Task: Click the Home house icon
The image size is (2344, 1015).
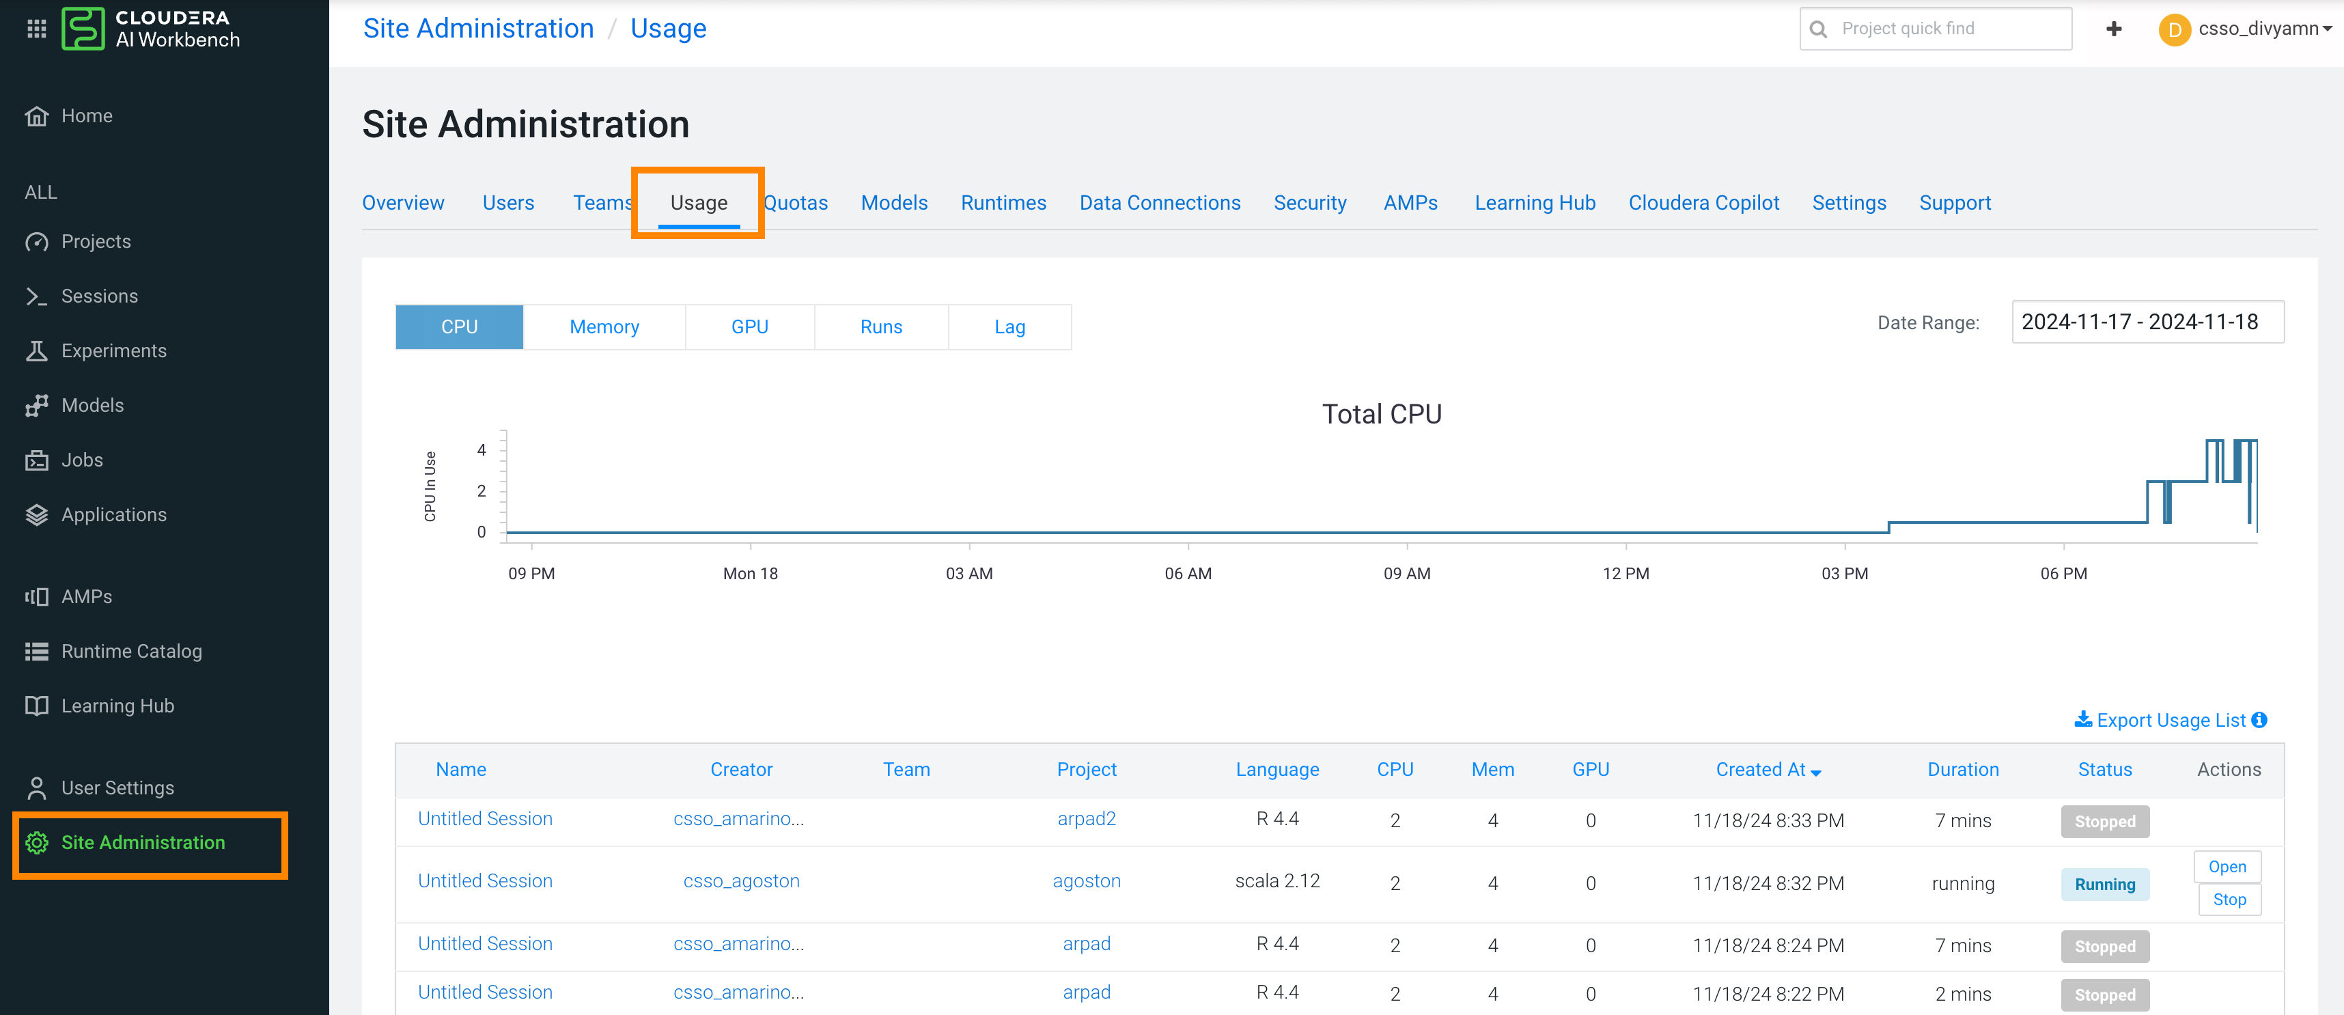Action: [36, 117]
